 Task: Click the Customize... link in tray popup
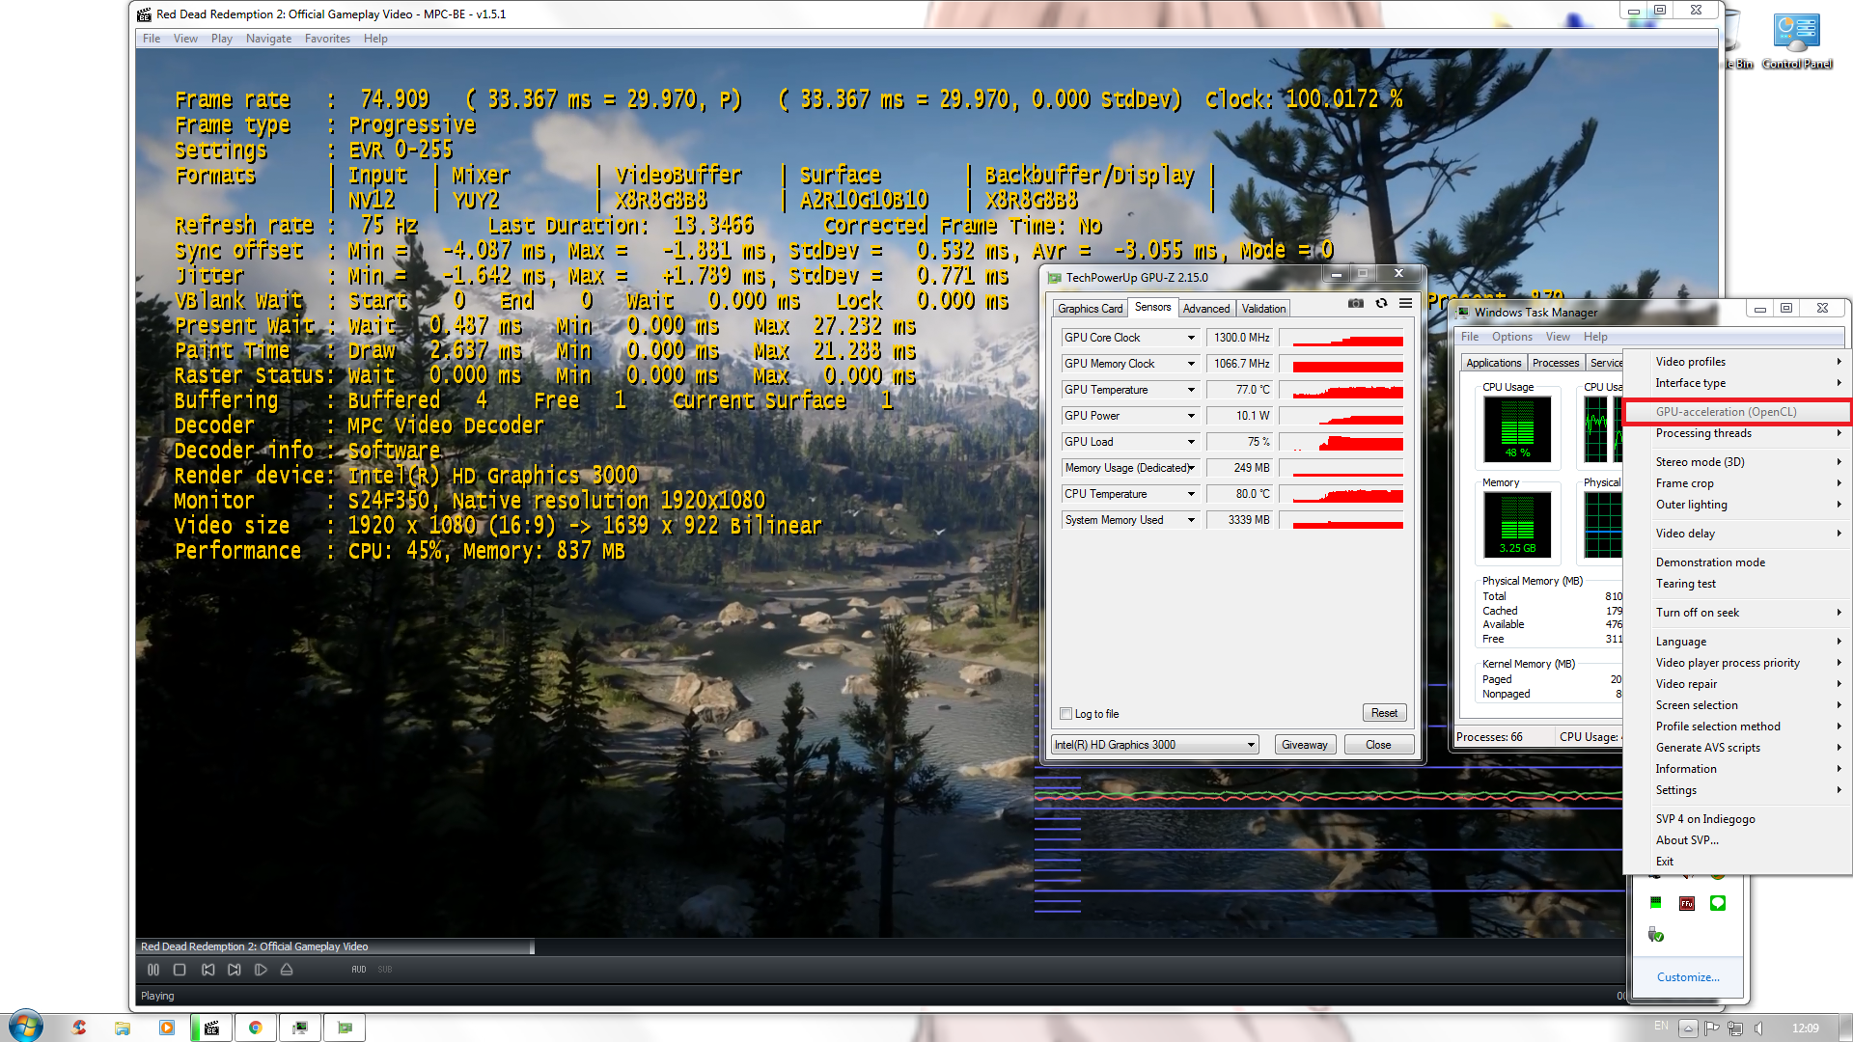pos(1688,977)
